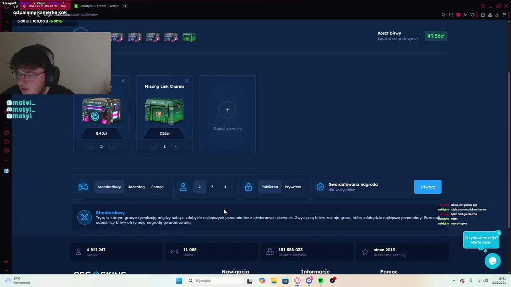
Task: Choose 4 players option
Action: pyautogui.click(x=225, y=187)
